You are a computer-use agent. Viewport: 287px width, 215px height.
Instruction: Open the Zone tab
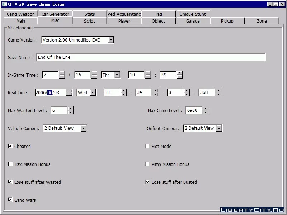[x=262, y=21]
